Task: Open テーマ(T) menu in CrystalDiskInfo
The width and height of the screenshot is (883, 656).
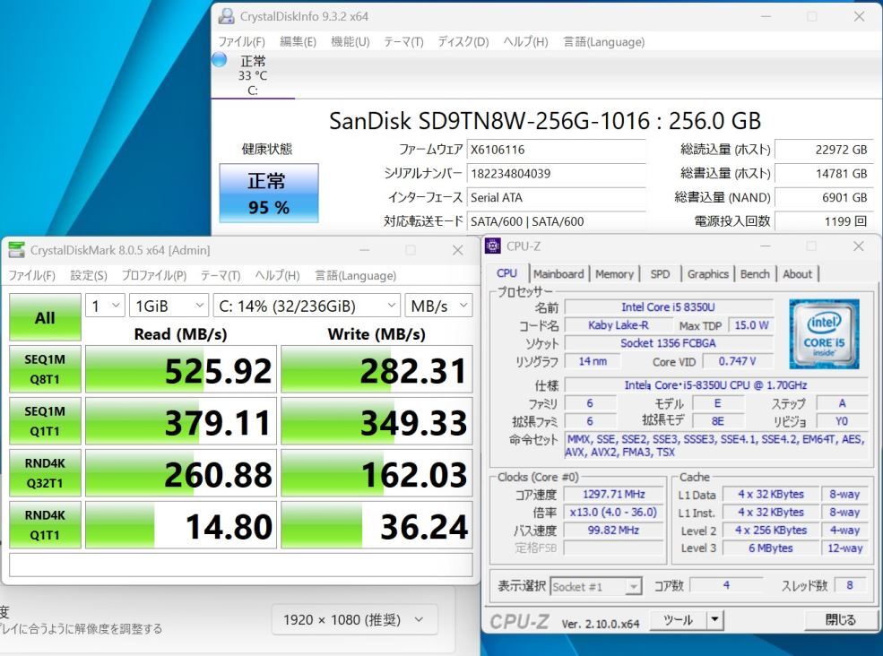Action: pyautogui.click(x=403, y=41)
